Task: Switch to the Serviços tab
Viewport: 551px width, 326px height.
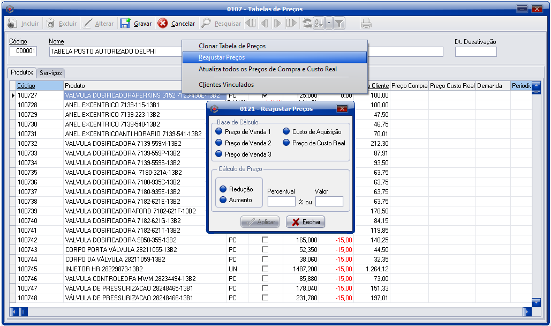Action: pyautogui.click(x=51, y=73)
